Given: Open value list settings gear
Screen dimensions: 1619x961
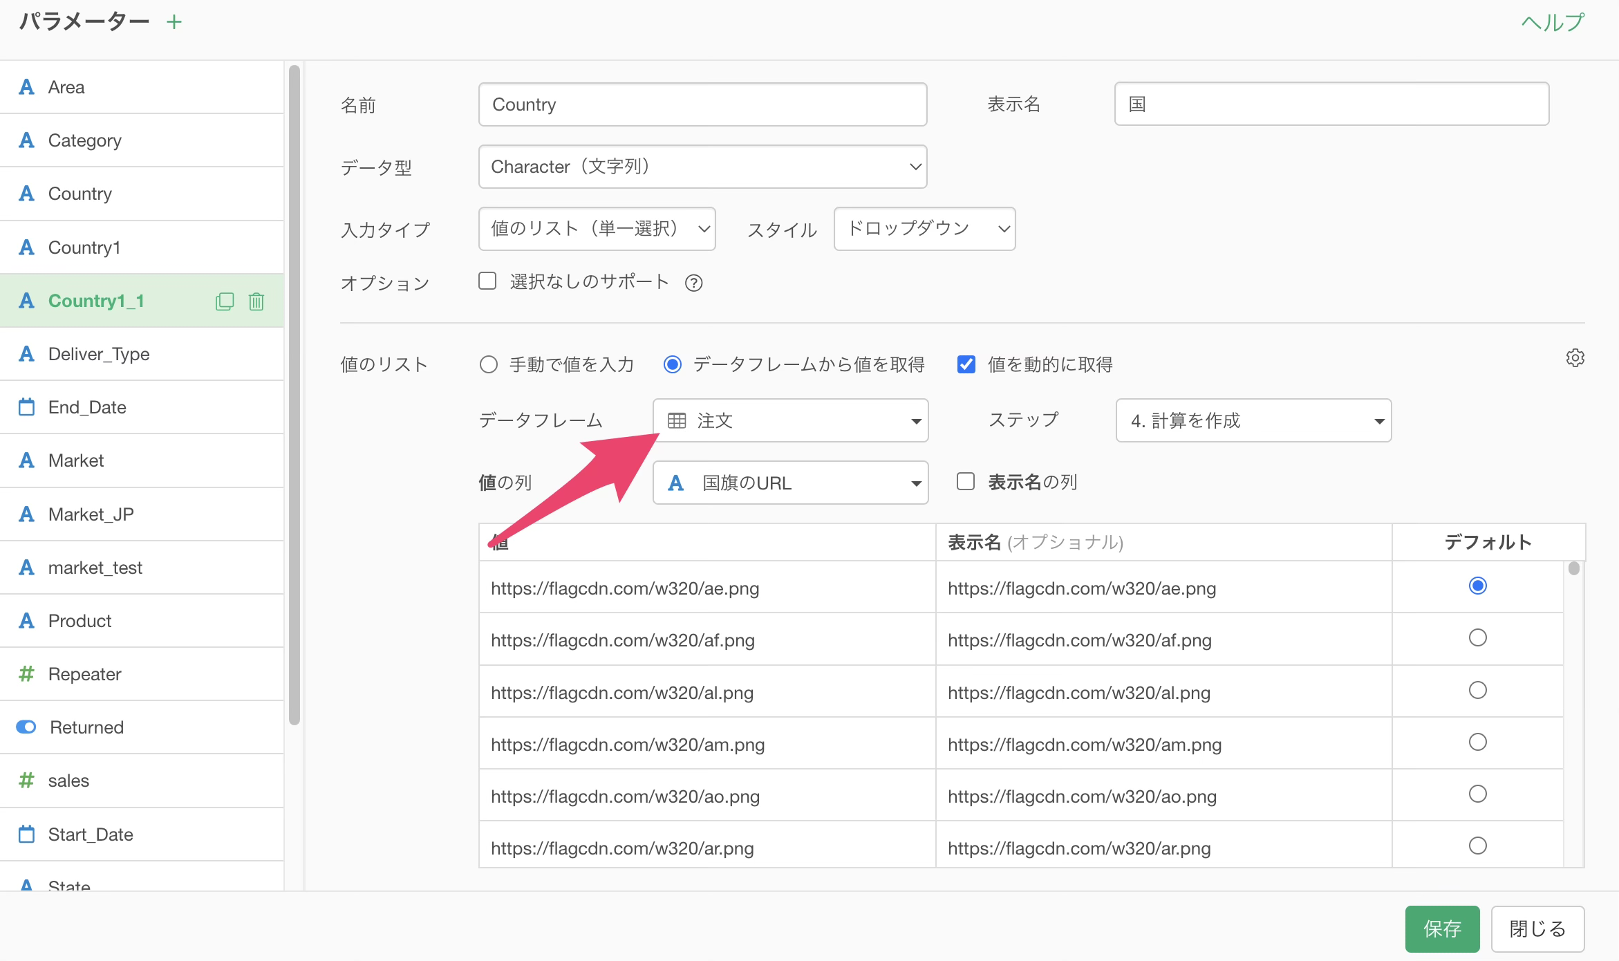Looking at the screenshot, I should (x=1575, y=358).
